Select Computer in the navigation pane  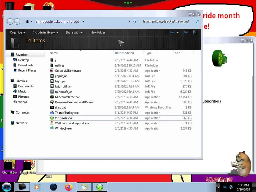[22, 112]
